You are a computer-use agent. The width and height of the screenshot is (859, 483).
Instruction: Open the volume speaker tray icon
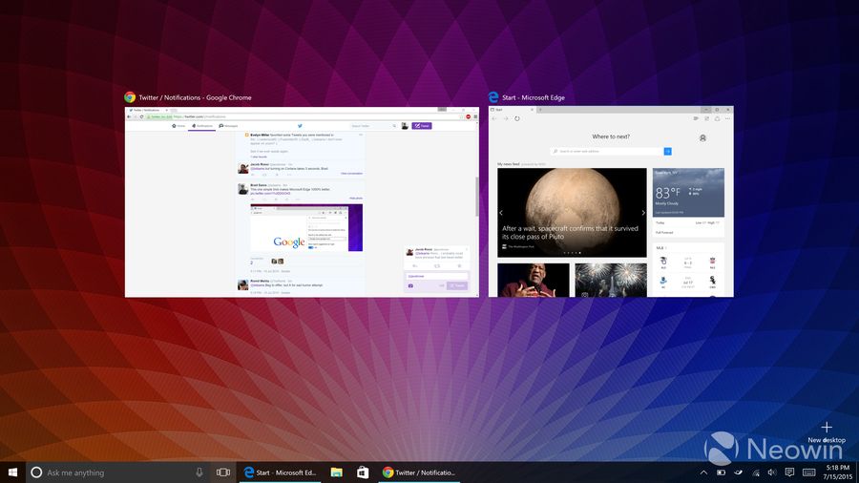point(772,472)
